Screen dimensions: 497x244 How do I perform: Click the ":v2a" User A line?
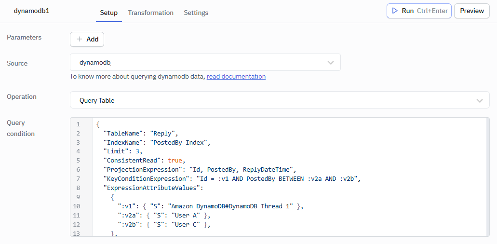(x=164, y=215)
